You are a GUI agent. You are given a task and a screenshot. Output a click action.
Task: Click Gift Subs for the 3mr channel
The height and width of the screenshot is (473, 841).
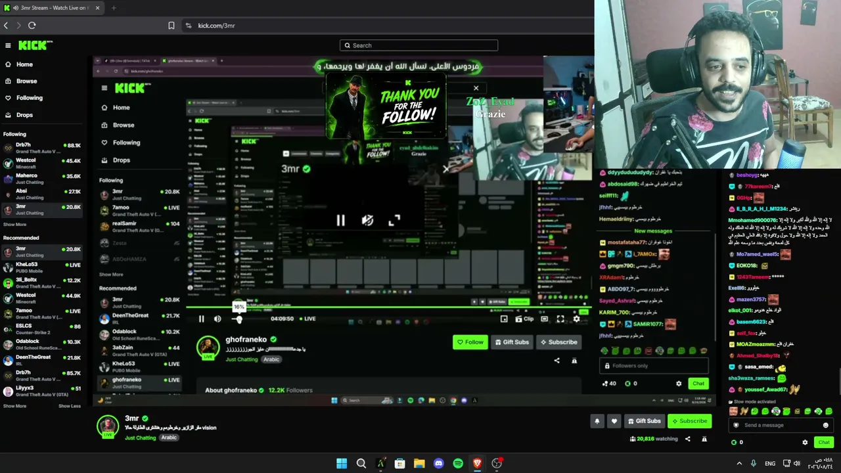tap(644, 421)
